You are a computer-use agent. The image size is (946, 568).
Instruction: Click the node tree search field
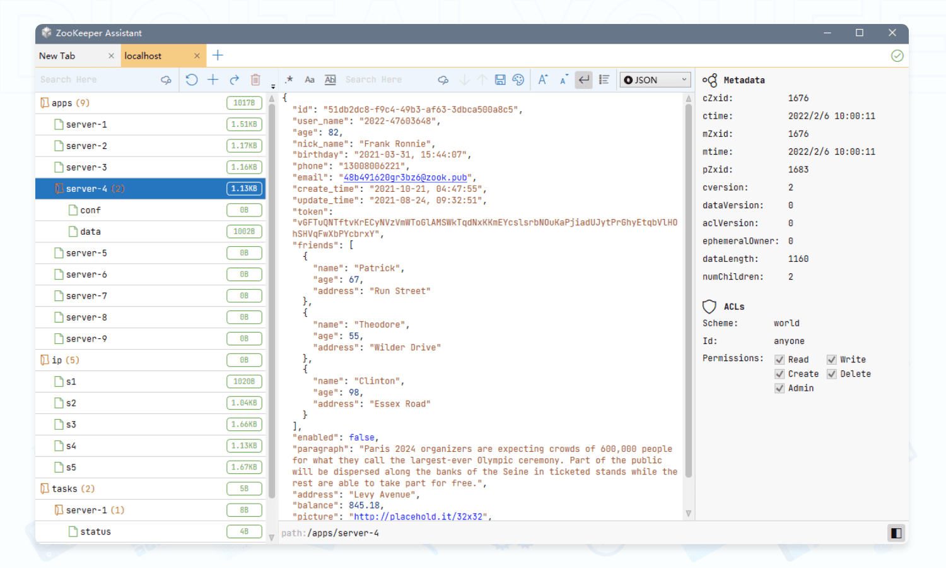(95, 80)
